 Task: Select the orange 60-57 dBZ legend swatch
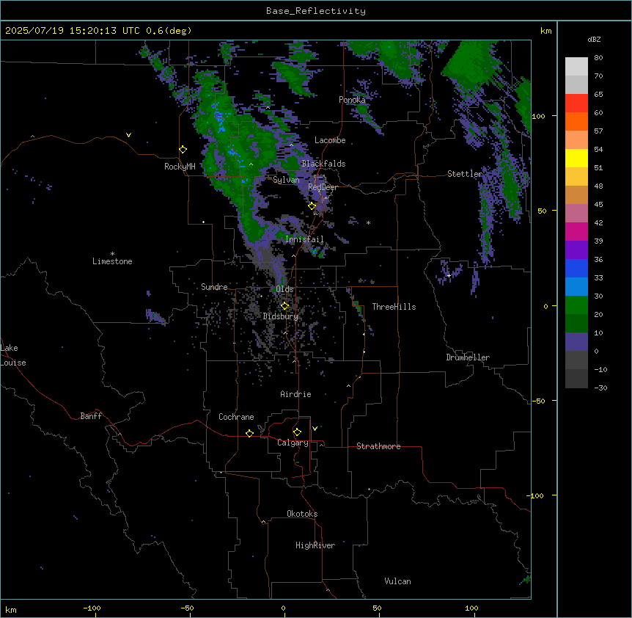(576, 121)
